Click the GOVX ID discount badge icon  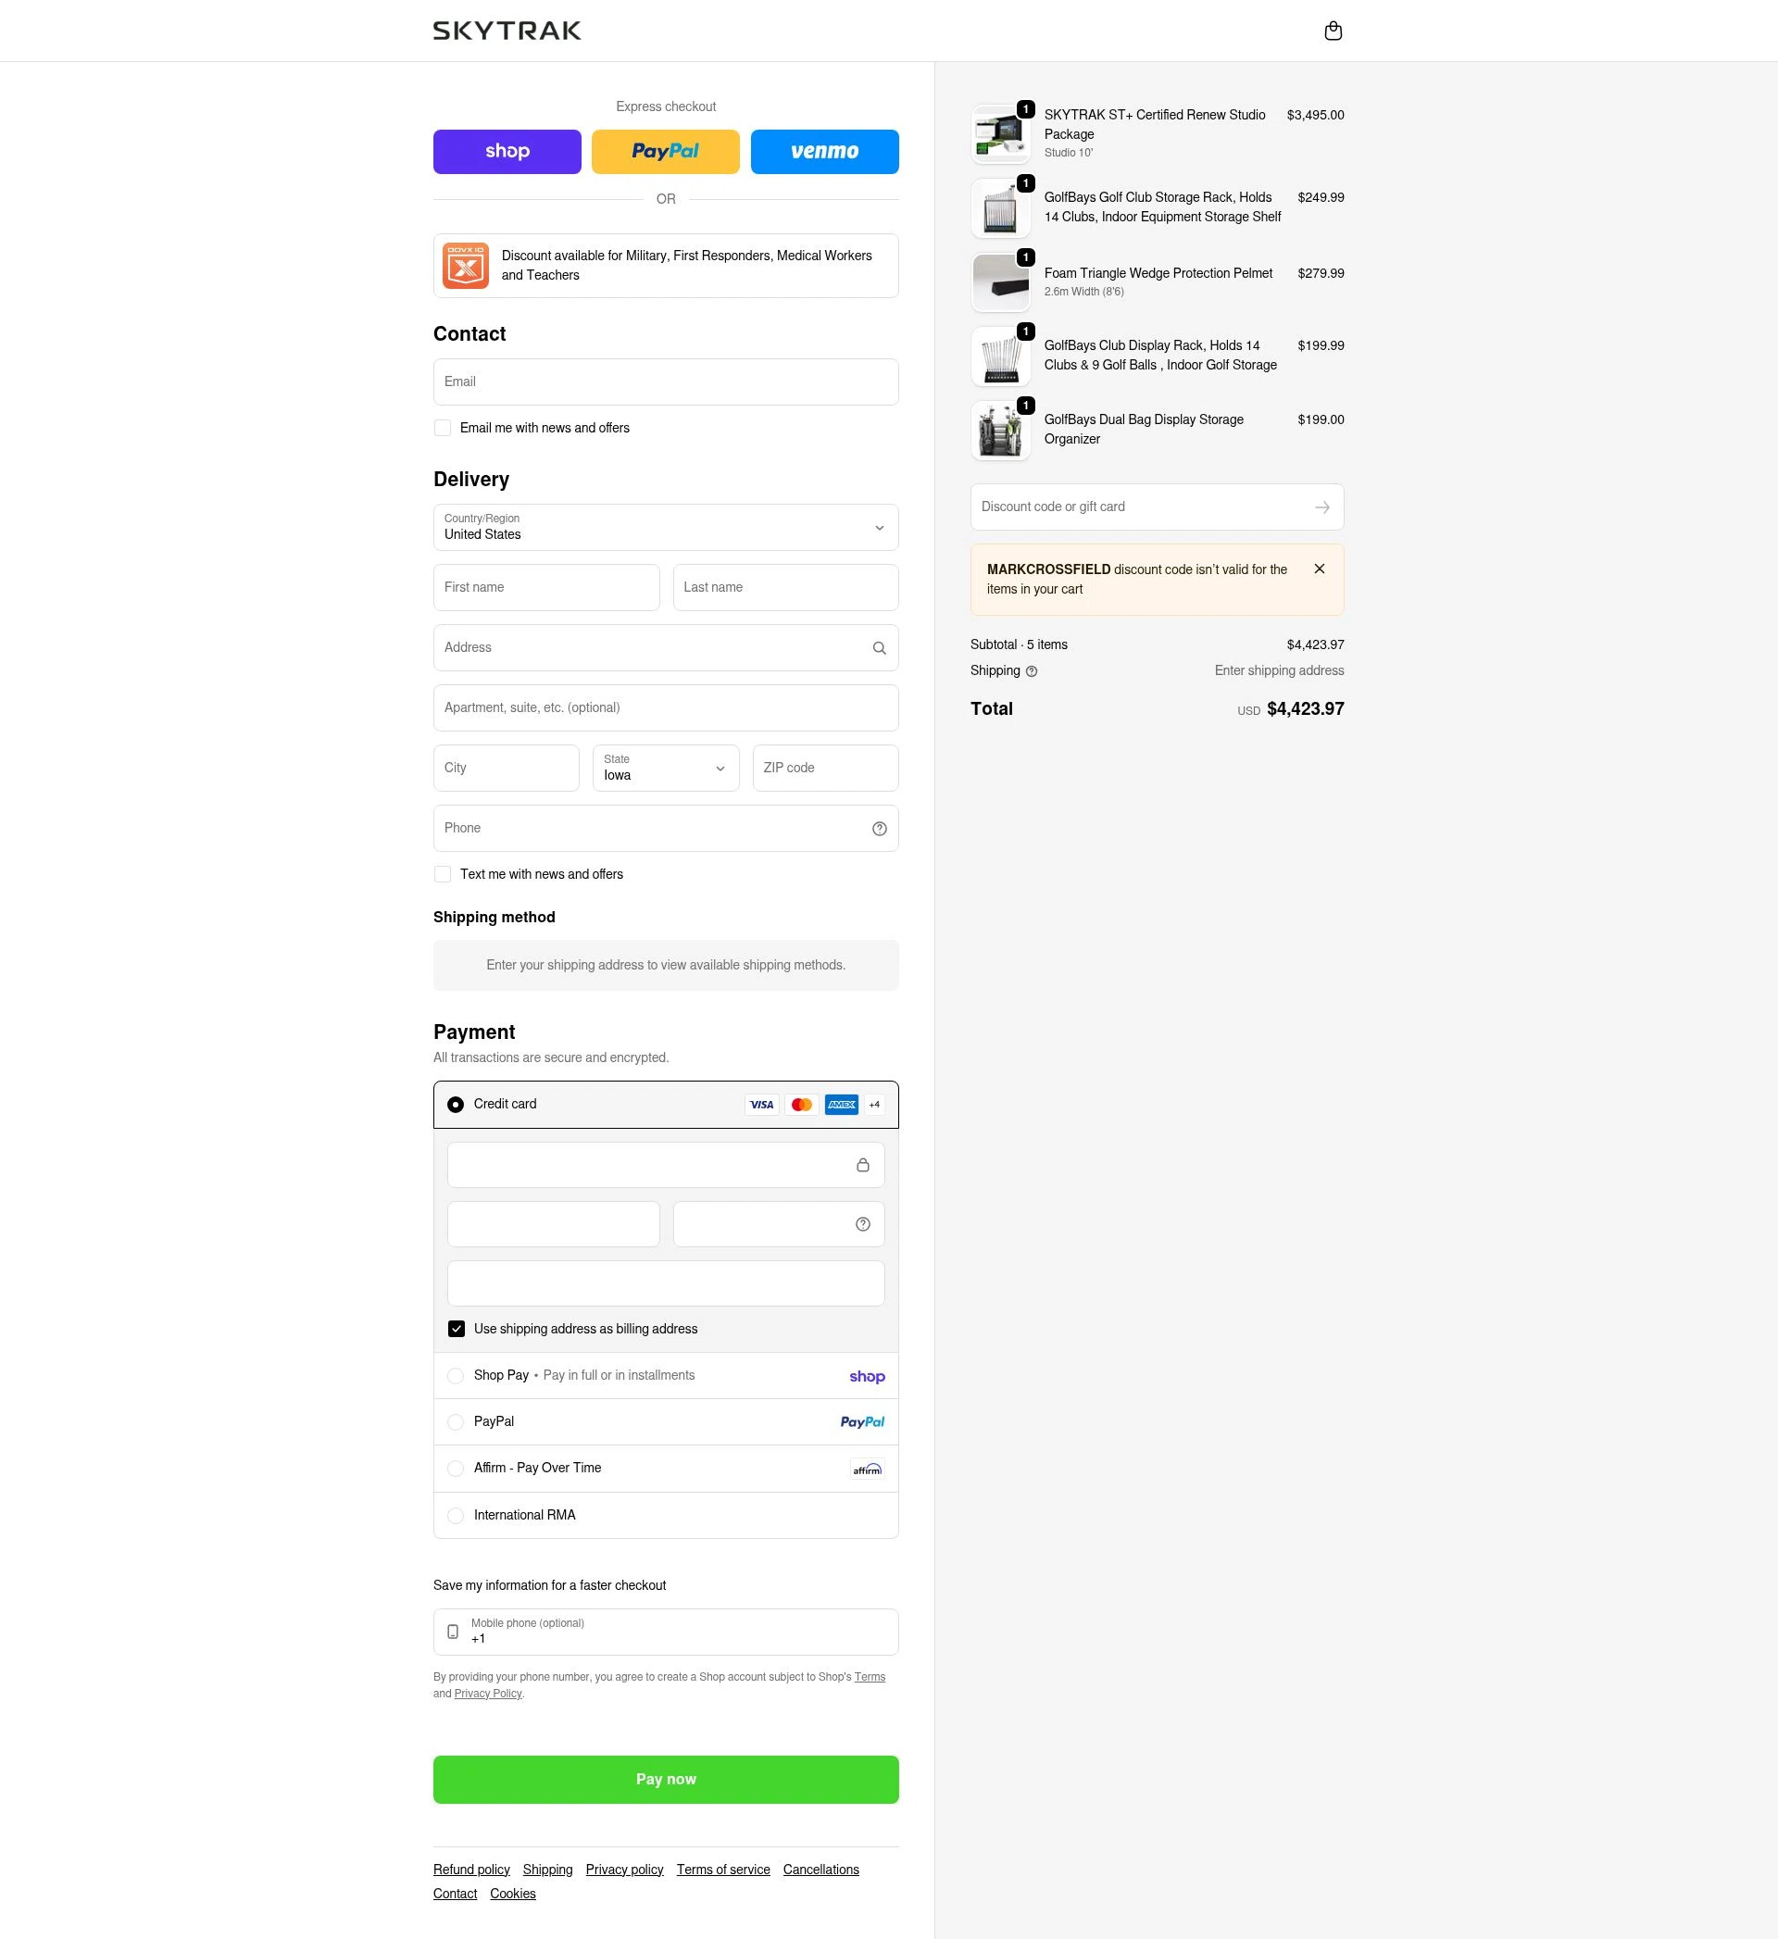coord(466,266)
